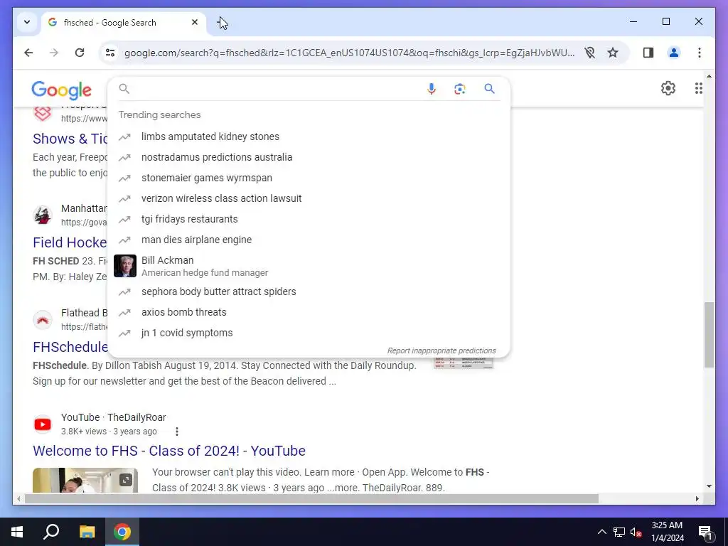Viewport: 728px width, 546px height.
Task: Close the fhsched Google Search tab
Action: (x=195, y=22)
